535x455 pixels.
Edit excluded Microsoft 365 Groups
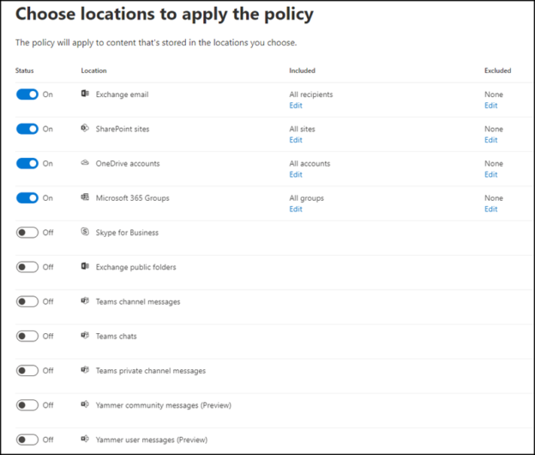pyautogui.click(x=490, y=209)
